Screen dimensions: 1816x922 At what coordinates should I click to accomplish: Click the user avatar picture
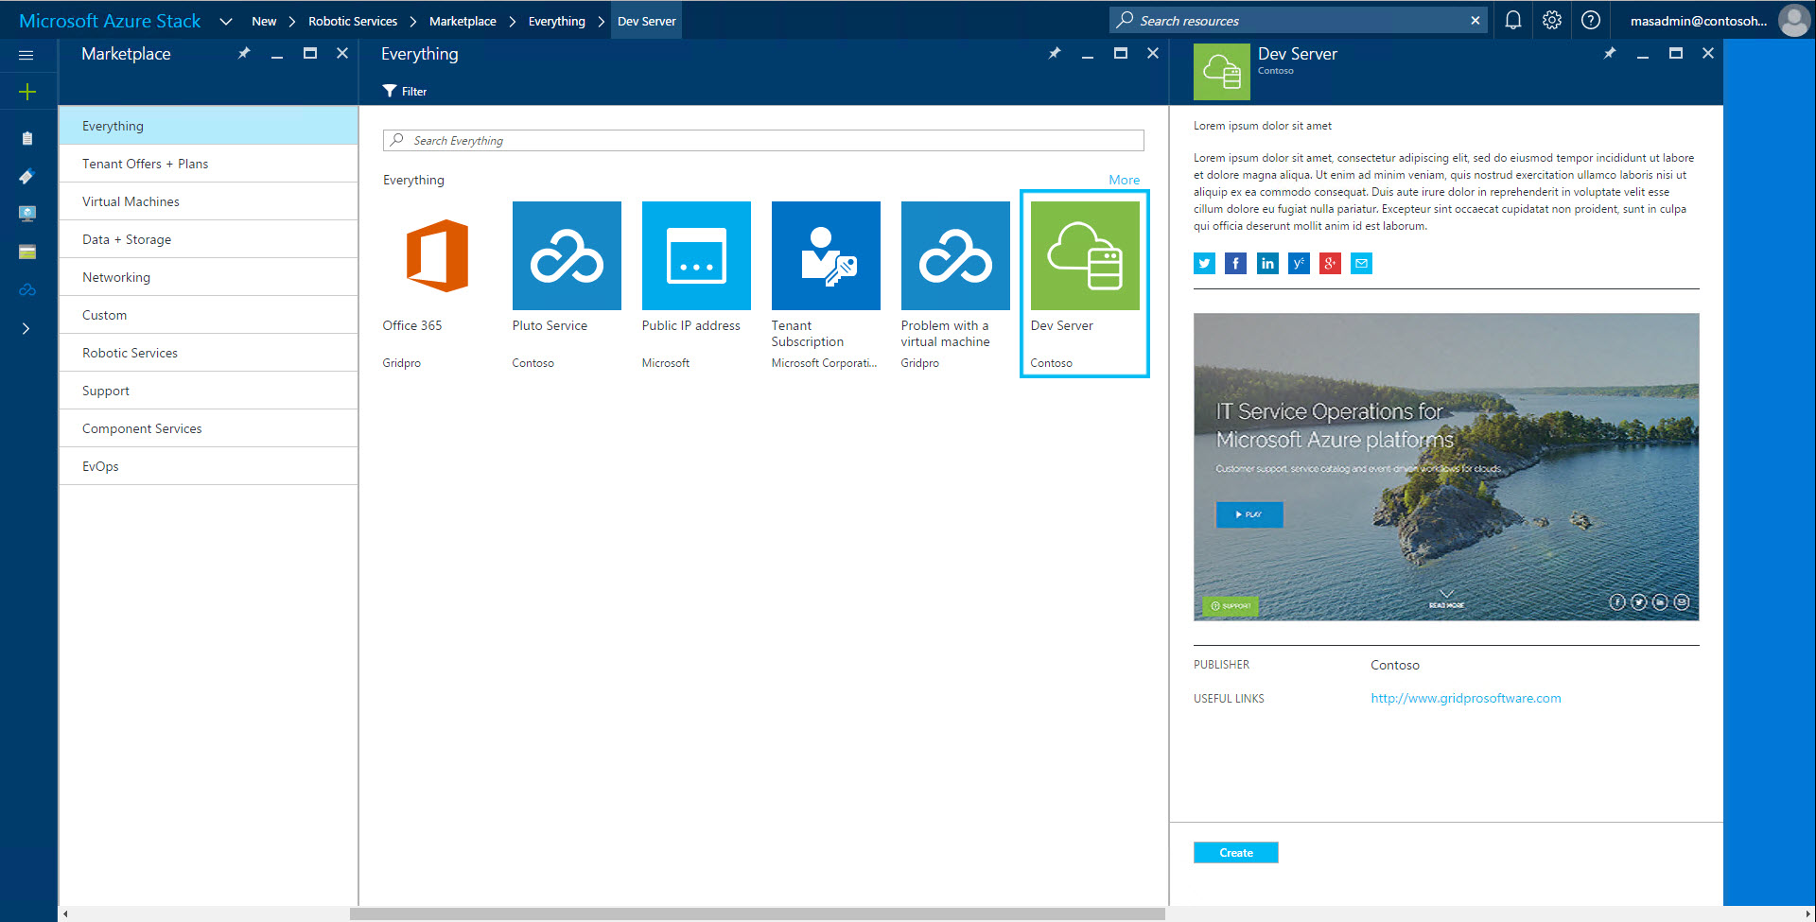[1793, 21]
